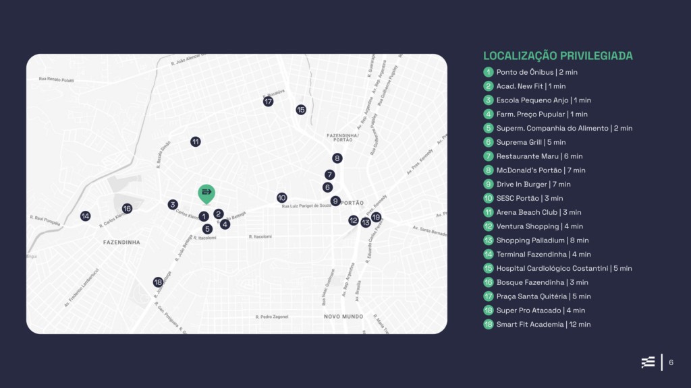The width and height of the screenshot is (691, 388).
Task: Click map marker number 14
Action: [x=86, y=216]
